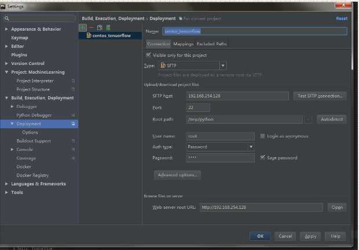Click the project-level icon beside Coverage
This screenshot has height=250, width=359.
(x=73, y=158)
